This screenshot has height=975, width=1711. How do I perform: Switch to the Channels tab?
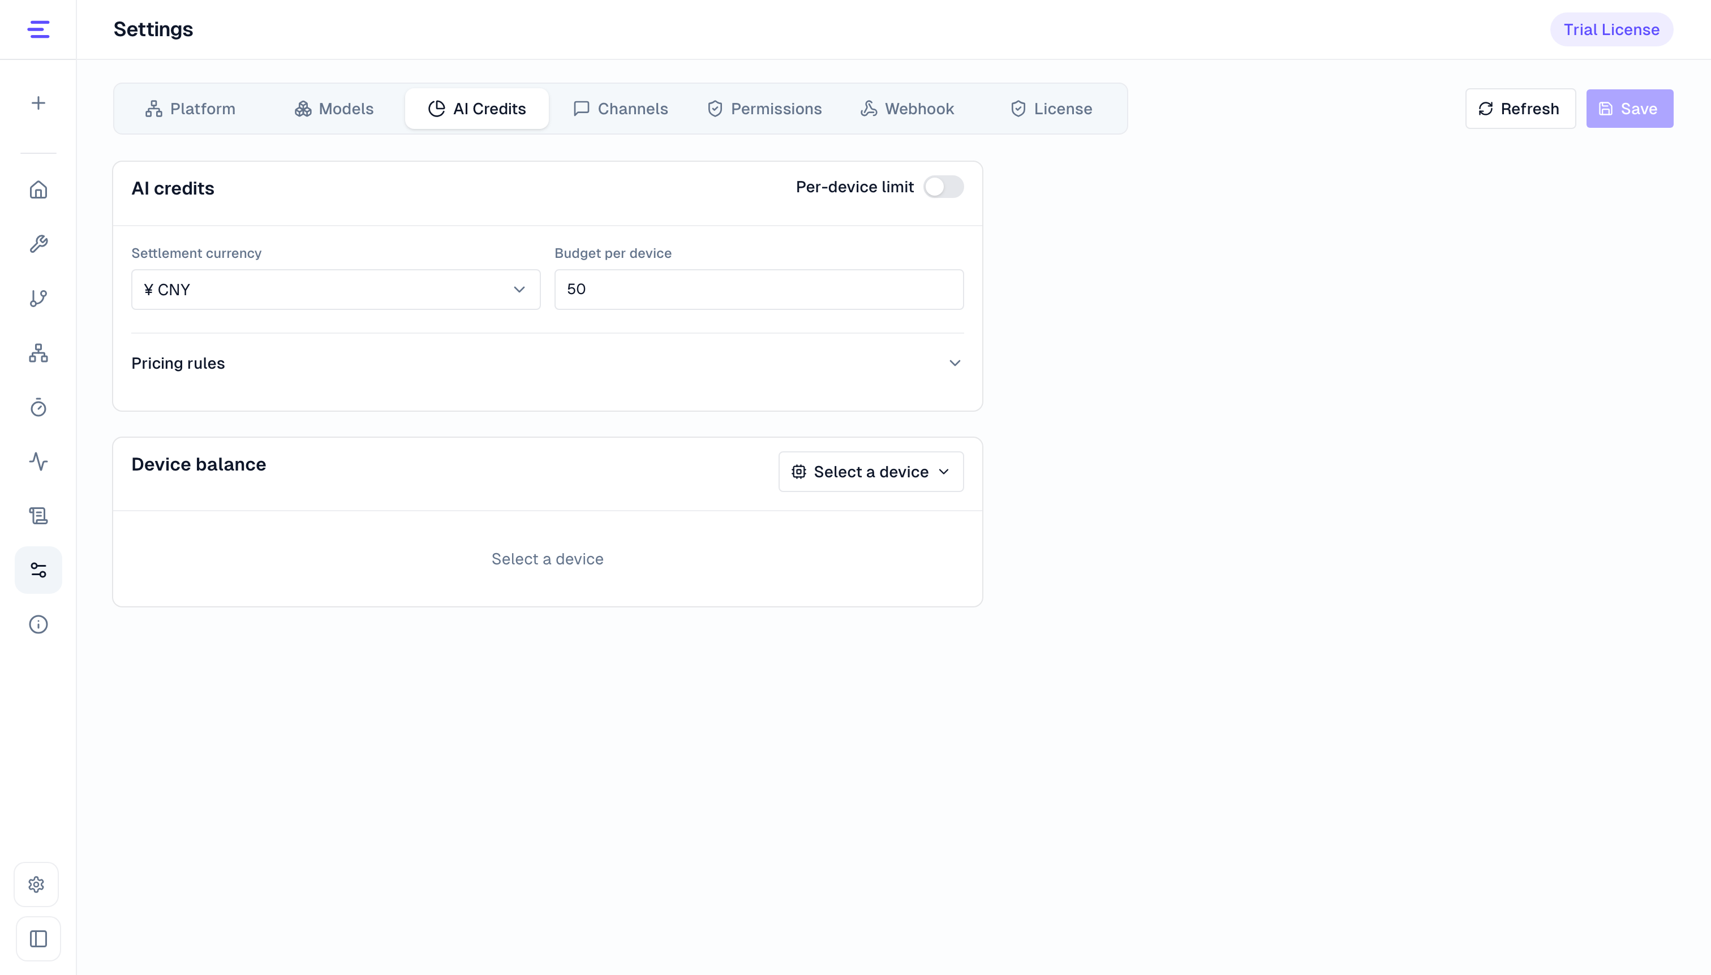(620, 109)
